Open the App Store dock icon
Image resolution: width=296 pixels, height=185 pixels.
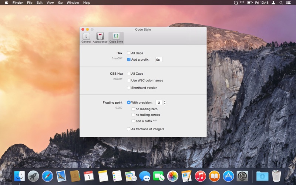point(228,176)
